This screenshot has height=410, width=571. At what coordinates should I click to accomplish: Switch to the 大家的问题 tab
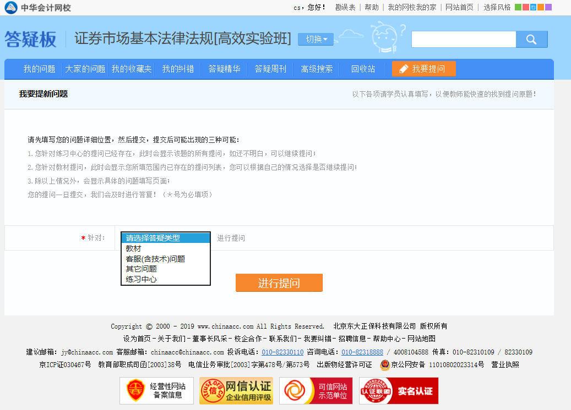pos(84,69)
